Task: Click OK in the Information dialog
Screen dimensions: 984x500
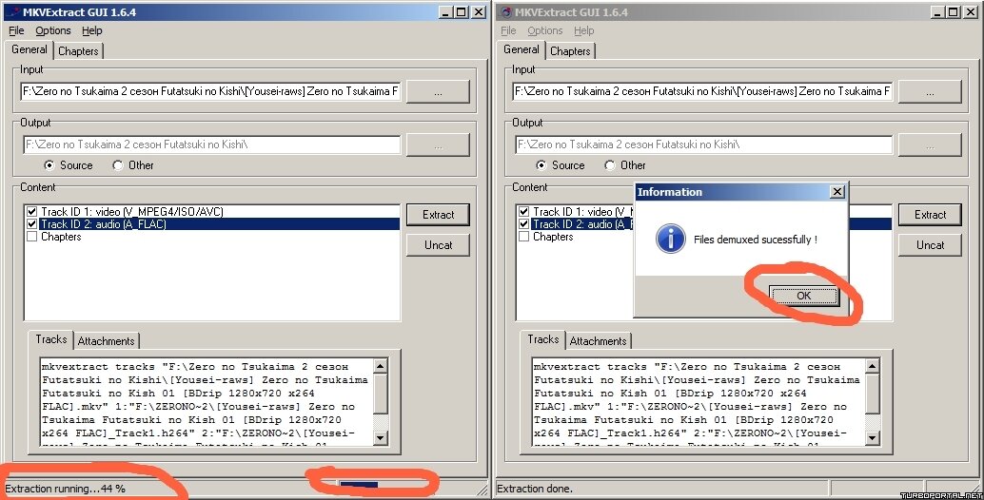Action: [804, 296]
